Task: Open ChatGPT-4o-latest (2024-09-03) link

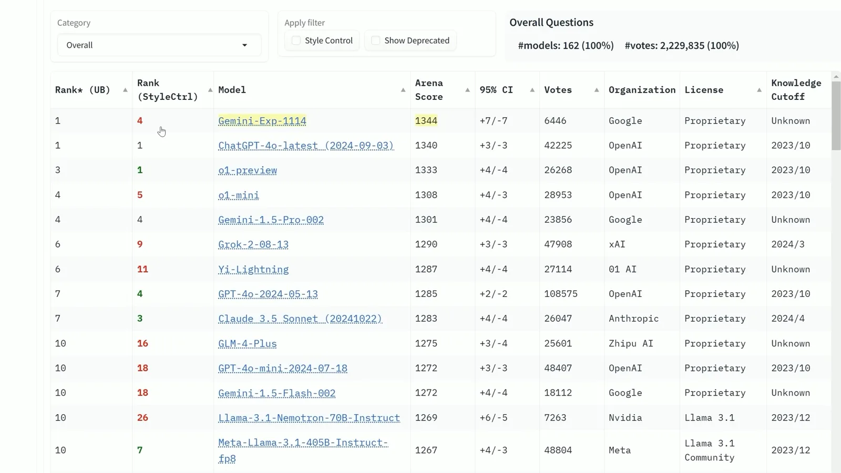Action: (x=306, y=146)
